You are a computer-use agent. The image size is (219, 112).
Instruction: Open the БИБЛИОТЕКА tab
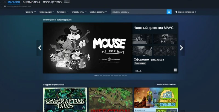coord(31,2)
